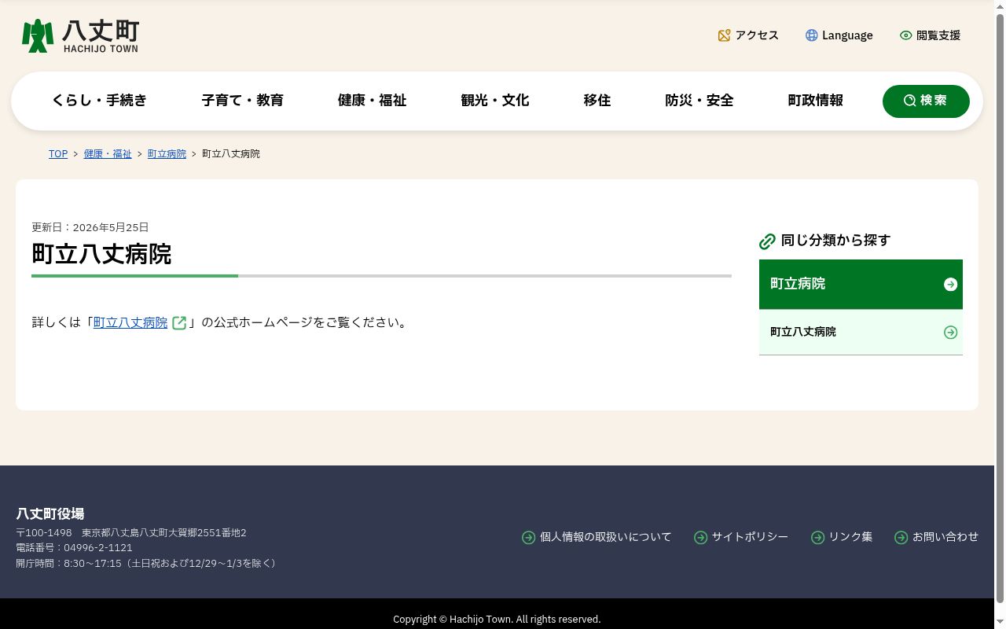Click the 町立八丈病院 page heading
This screenshot has width=1006, height=629.
click(x=101, y=255)
